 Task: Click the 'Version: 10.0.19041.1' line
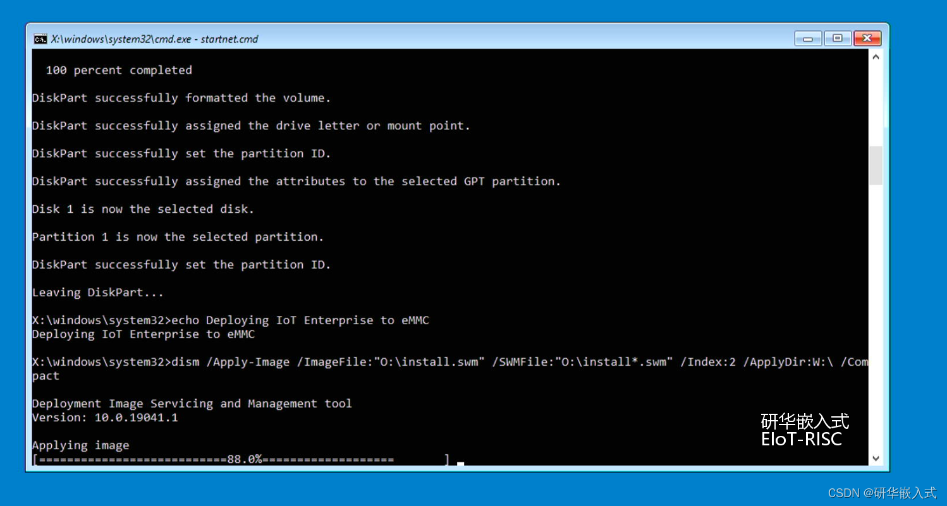pos(105,418)
